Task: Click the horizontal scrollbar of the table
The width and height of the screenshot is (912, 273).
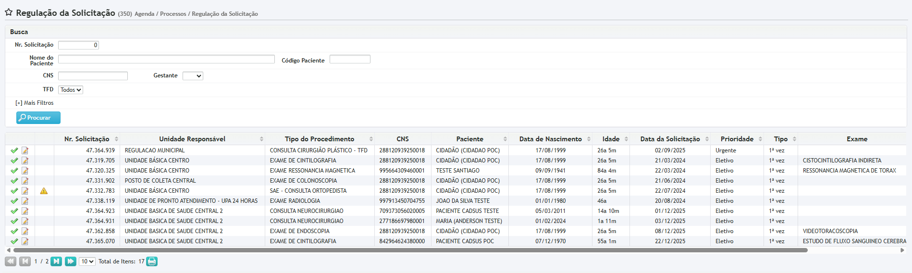Action: [408, 250]
